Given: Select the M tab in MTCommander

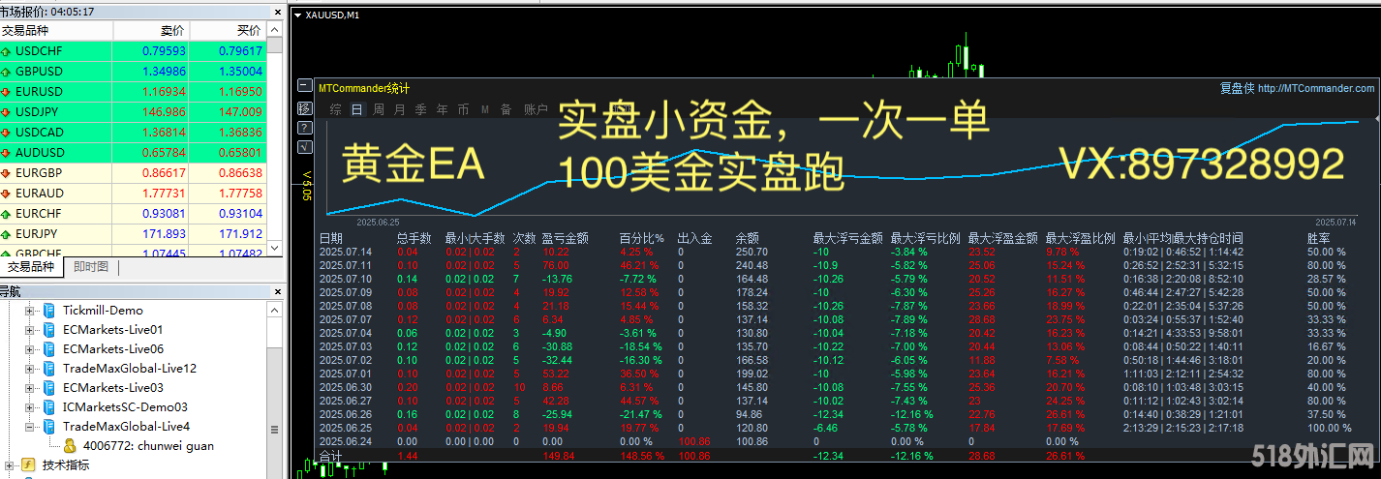Looking at the screenshot, I should click(485, 109).
